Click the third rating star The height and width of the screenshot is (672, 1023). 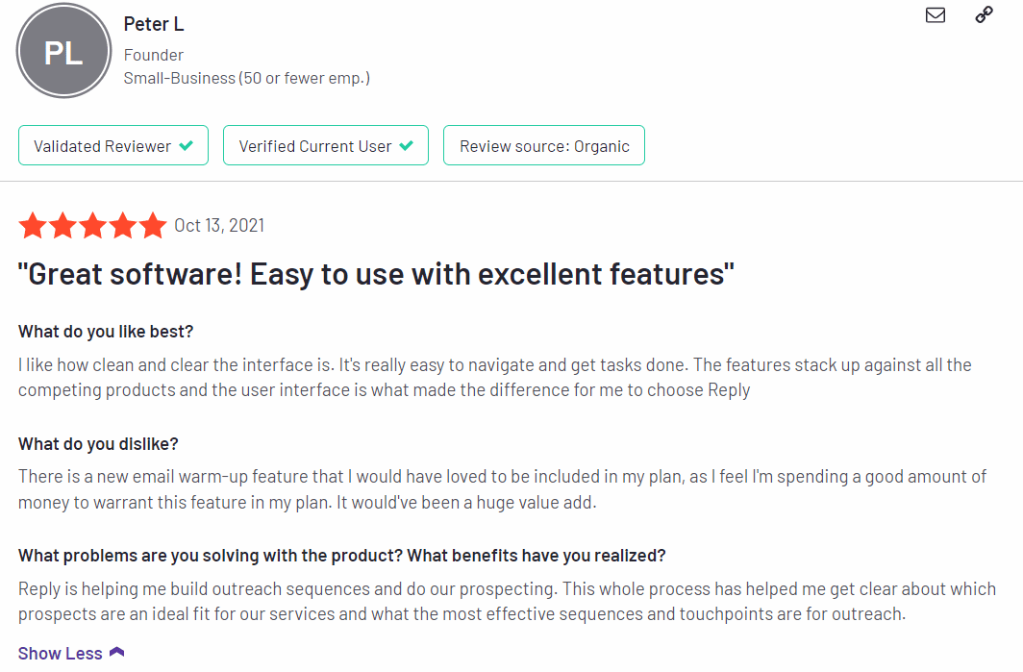pos(92,226)
